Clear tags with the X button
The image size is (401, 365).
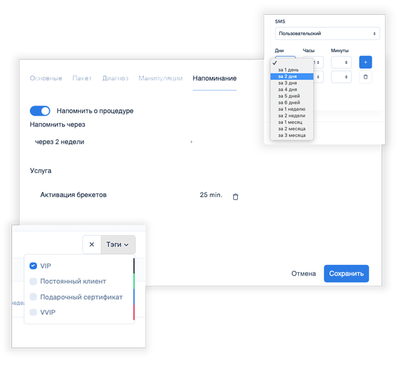92,245
